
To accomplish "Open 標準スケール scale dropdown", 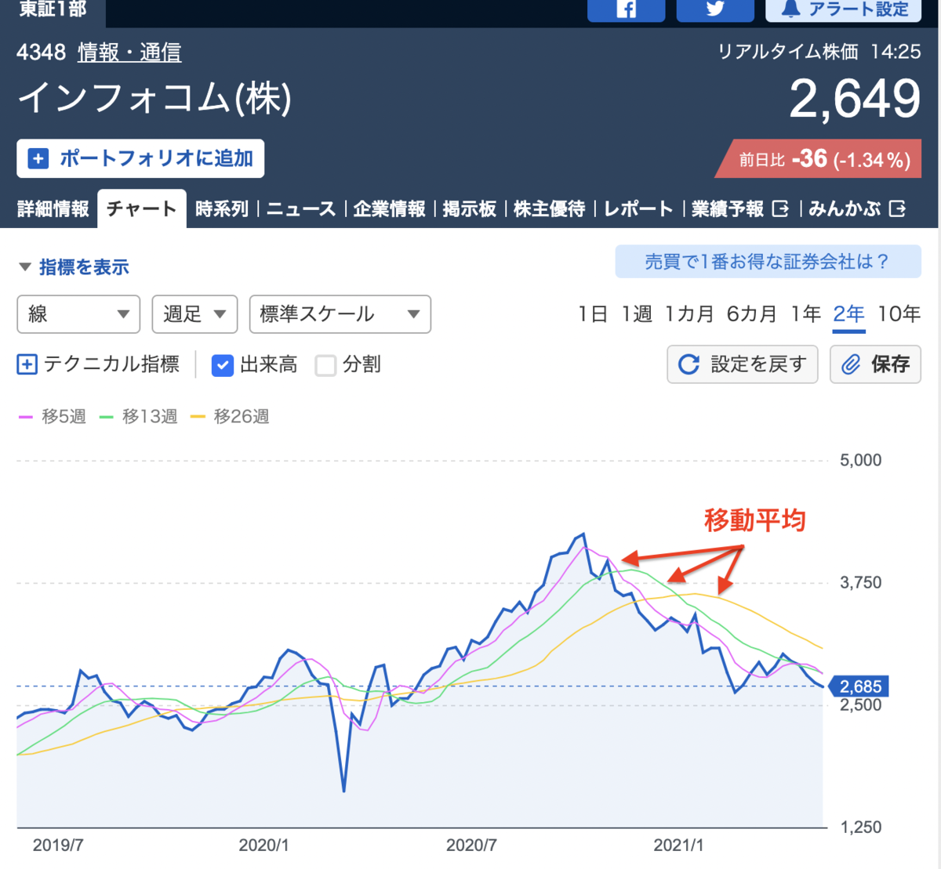I will tap(340, 314).
